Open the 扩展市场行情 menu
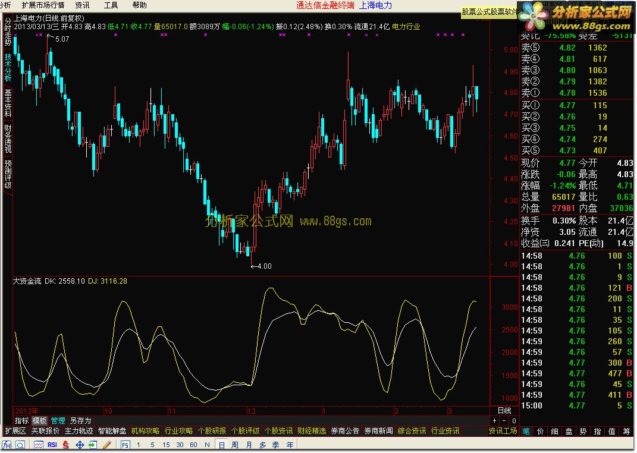The image size is (637, 453). [43, 5]
